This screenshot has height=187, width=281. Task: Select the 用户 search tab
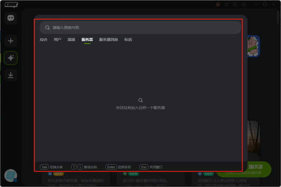click(57, 40)
